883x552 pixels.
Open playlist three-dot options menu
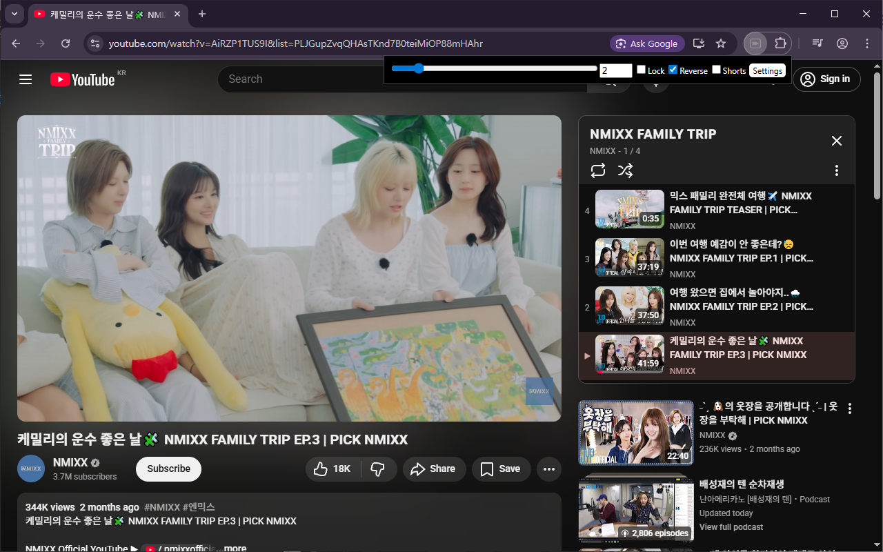(x=836, y=170)
